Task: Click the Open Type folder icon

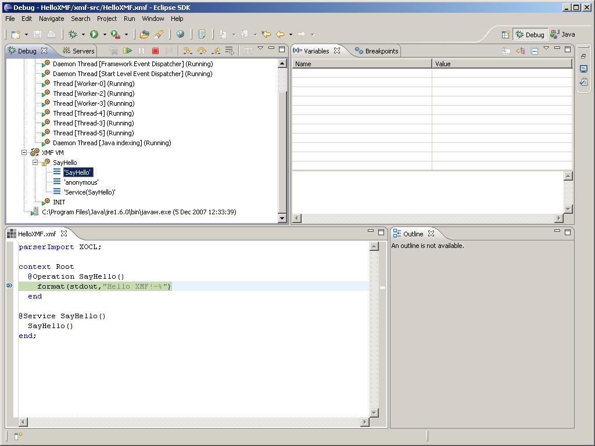Action: point(144,34)
